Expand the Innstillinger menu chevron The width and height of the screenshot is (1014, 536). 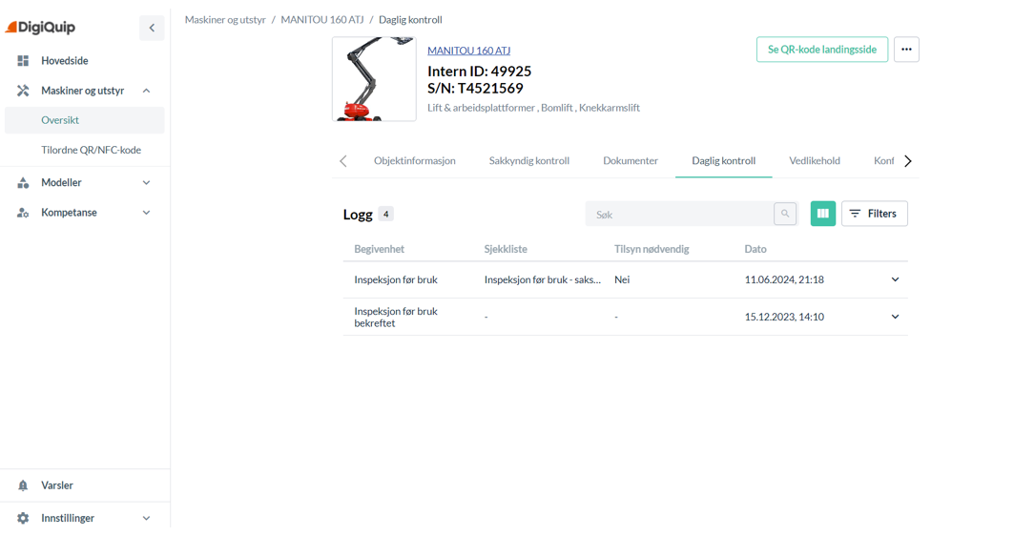147,519
